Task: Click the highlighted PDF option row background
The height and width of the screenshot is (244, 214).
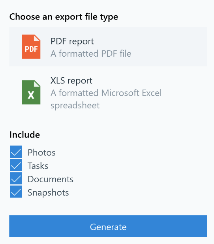Action: coord(108,47)
